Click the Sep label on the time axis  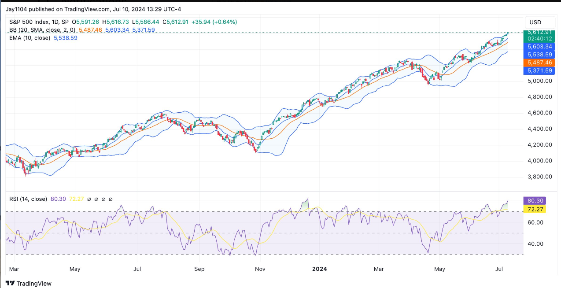pyautogui.click(x=199, y=268)
